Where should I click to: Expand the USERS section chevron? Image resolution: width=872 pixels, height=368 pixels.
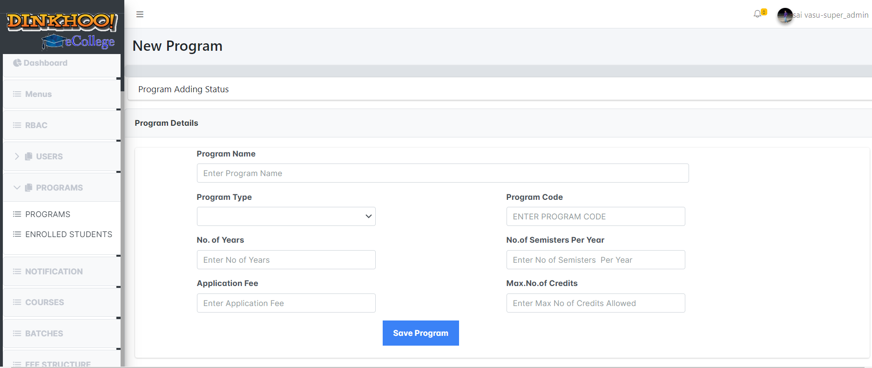click(17, 157)
